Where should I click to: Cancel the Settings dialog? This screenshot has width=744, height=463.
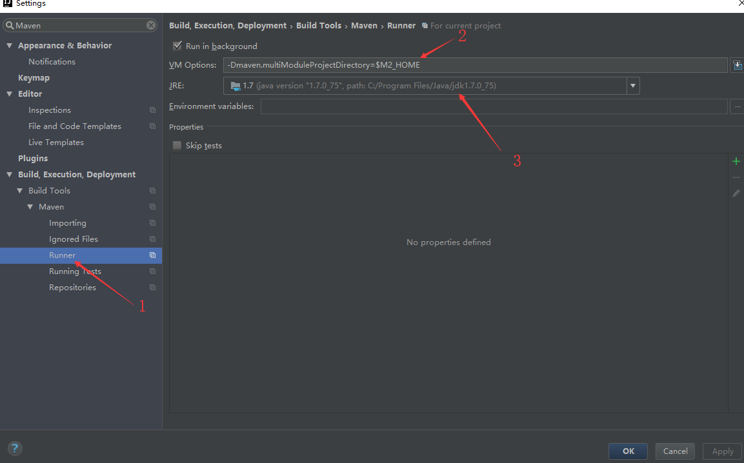click(x=675, y=451)
